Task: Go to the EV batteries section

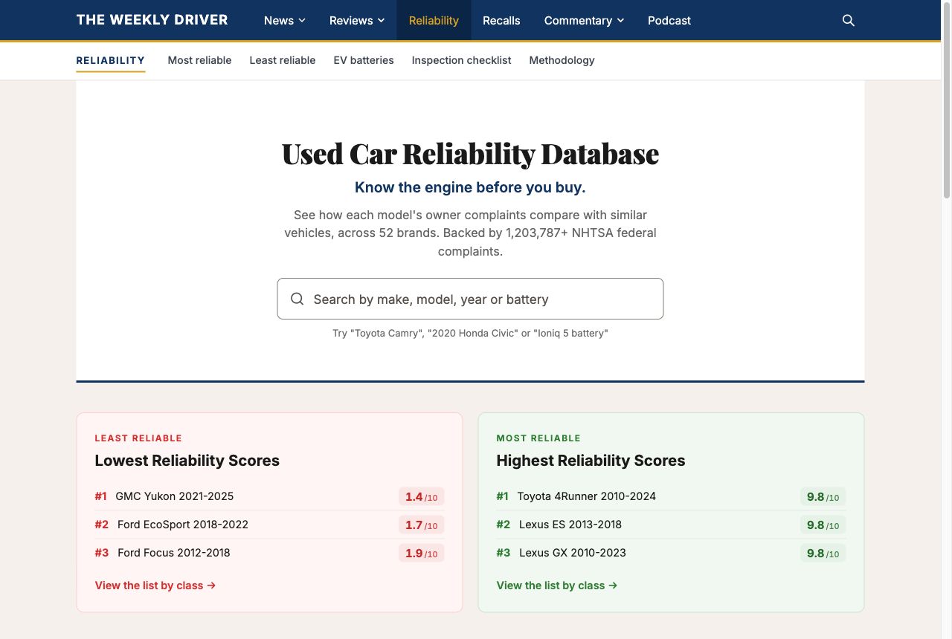Action: coord(364,60)
